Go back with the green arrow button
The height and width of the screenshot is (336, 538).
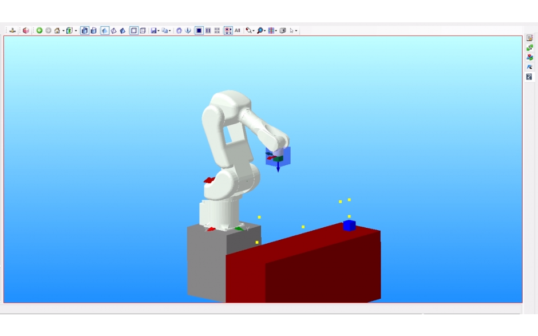tap(39, 30)
